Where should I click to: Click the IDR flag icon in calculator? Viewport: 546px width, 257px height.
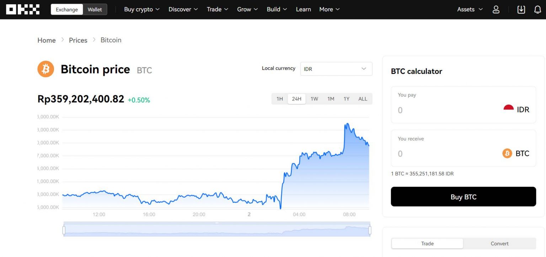pyautogui.click(x=508, y=107)
